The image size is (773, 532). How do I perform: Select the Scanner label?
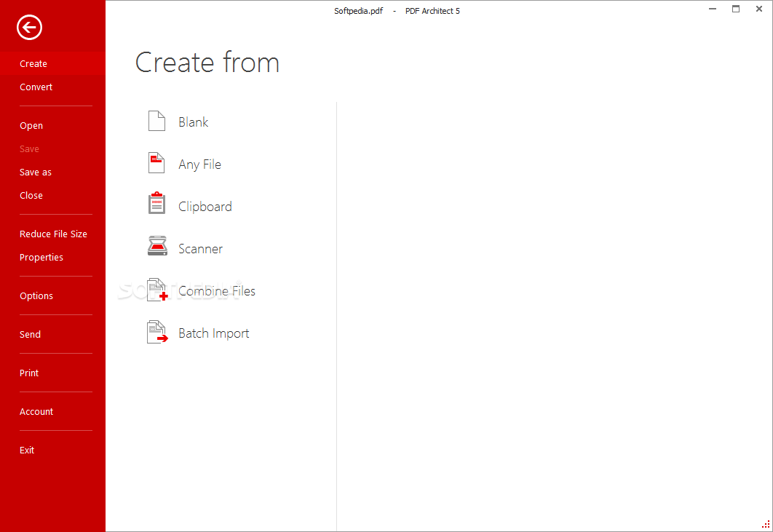point(200,248)
